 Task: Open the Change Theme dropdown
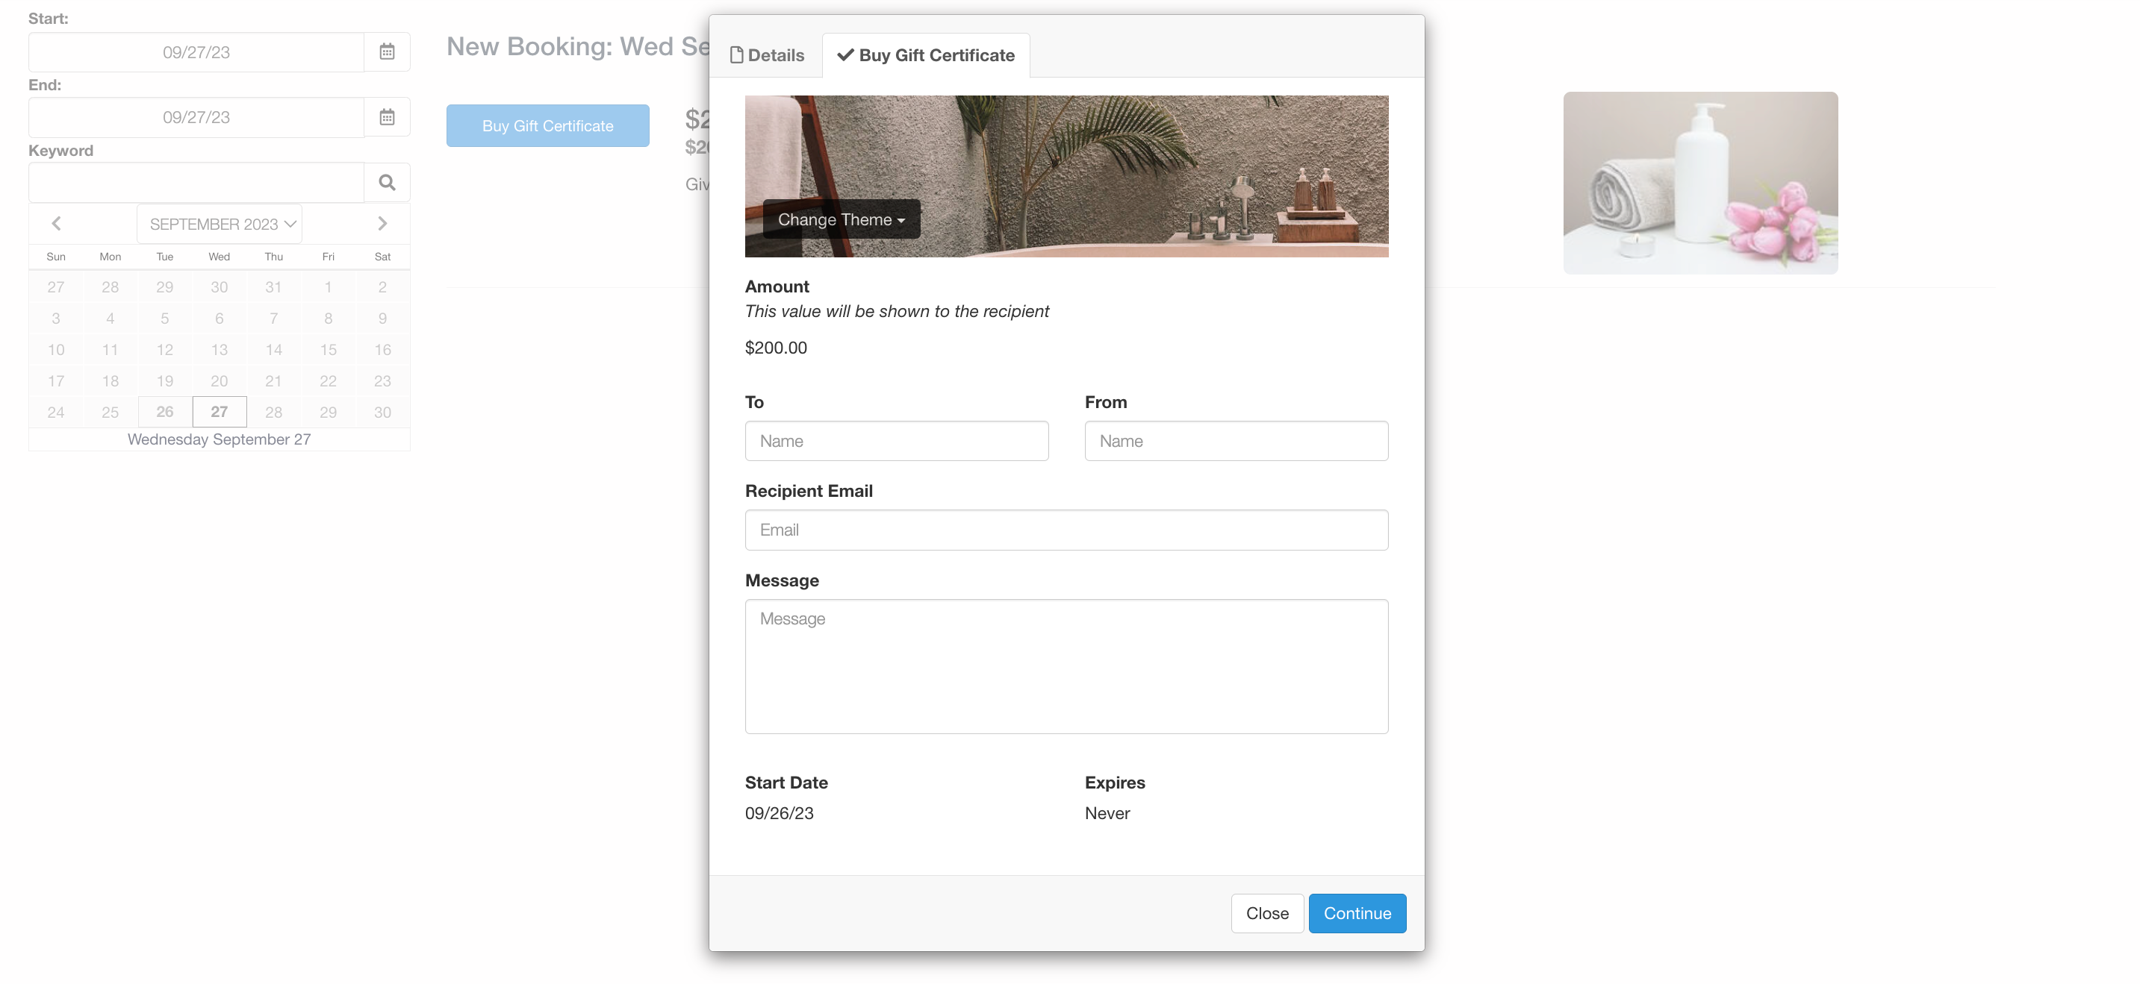(841, 219)
